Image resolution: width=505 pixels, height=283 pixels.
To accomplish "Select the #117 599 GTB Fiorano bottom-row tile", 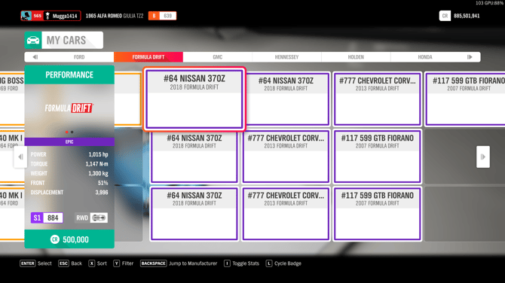I will 378,214.
